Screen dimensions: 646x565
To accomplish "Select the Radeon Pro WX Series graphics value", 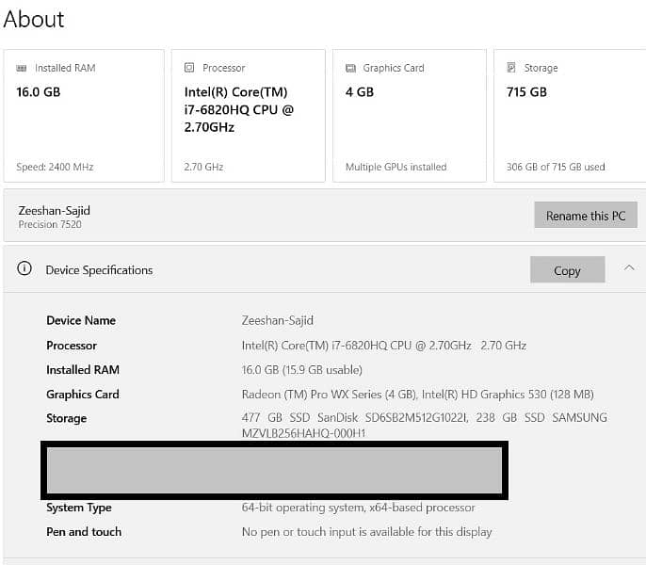I will [x=417, y=395].
